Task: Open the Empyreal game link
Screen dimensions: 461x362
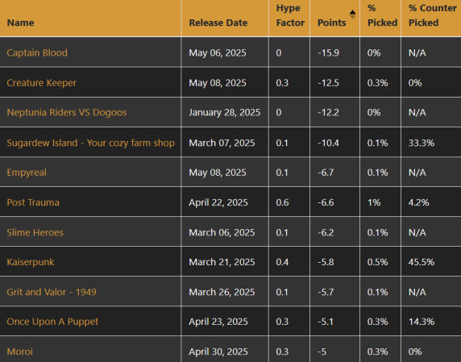Action: click(x=27, y=173)
